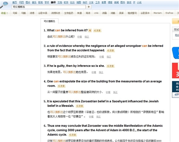Play pronunciation for sentence 4 ending 'room.'
This screenshot has width=179, height=142.
coord(61,86)
